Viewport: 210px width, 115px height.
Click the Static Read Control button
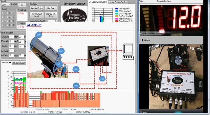point(36,8)
